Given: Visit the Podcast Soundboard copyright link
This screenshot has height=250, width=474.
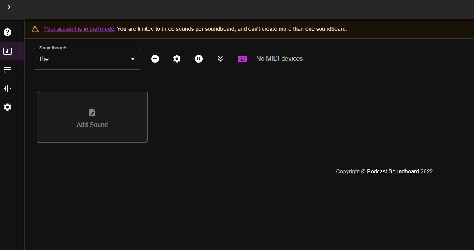Looking at the screenshot, I should tap(393, 171).
